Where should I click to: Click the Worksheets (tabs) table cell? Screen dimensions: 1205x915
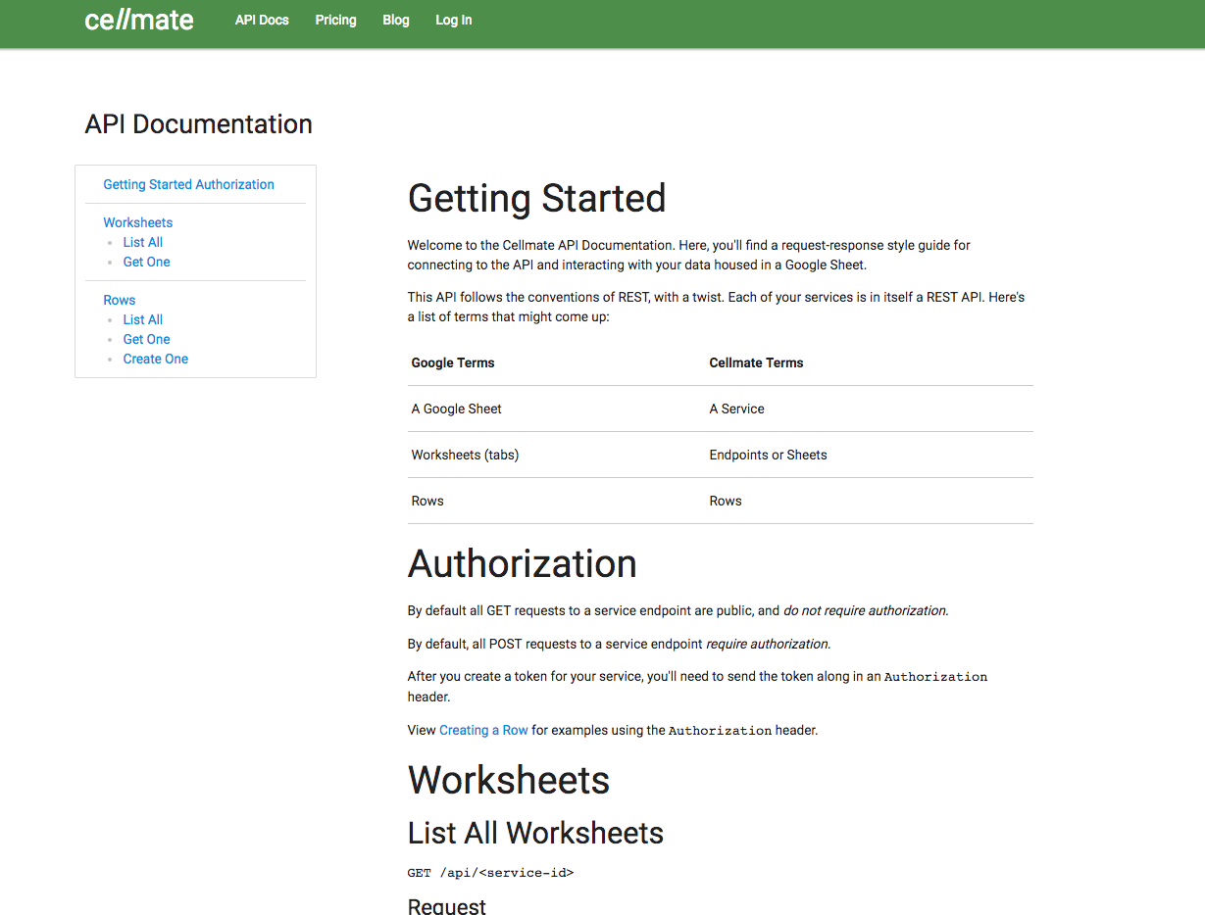point(466,455)
